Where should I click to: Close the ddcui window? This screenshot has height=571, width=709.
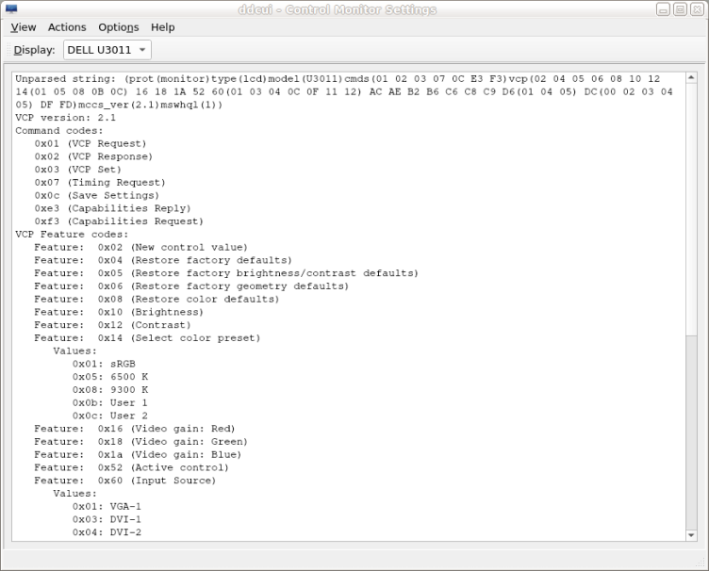click(696, 9)
